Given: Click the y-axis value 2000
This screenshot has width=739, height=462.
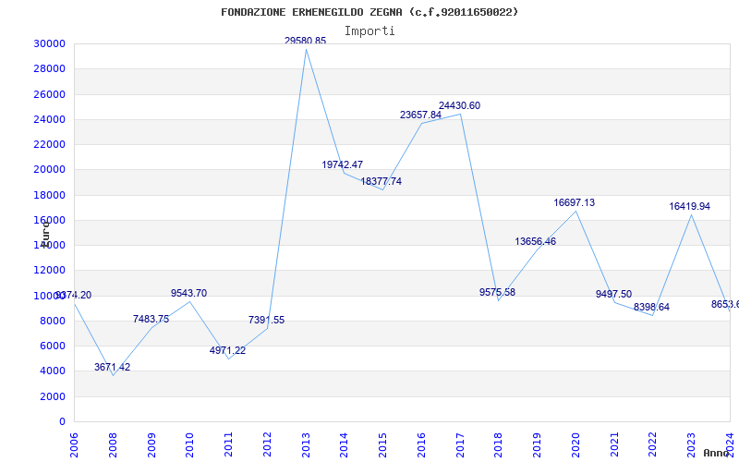Looking at the screenshot, I should click(52, 396).
